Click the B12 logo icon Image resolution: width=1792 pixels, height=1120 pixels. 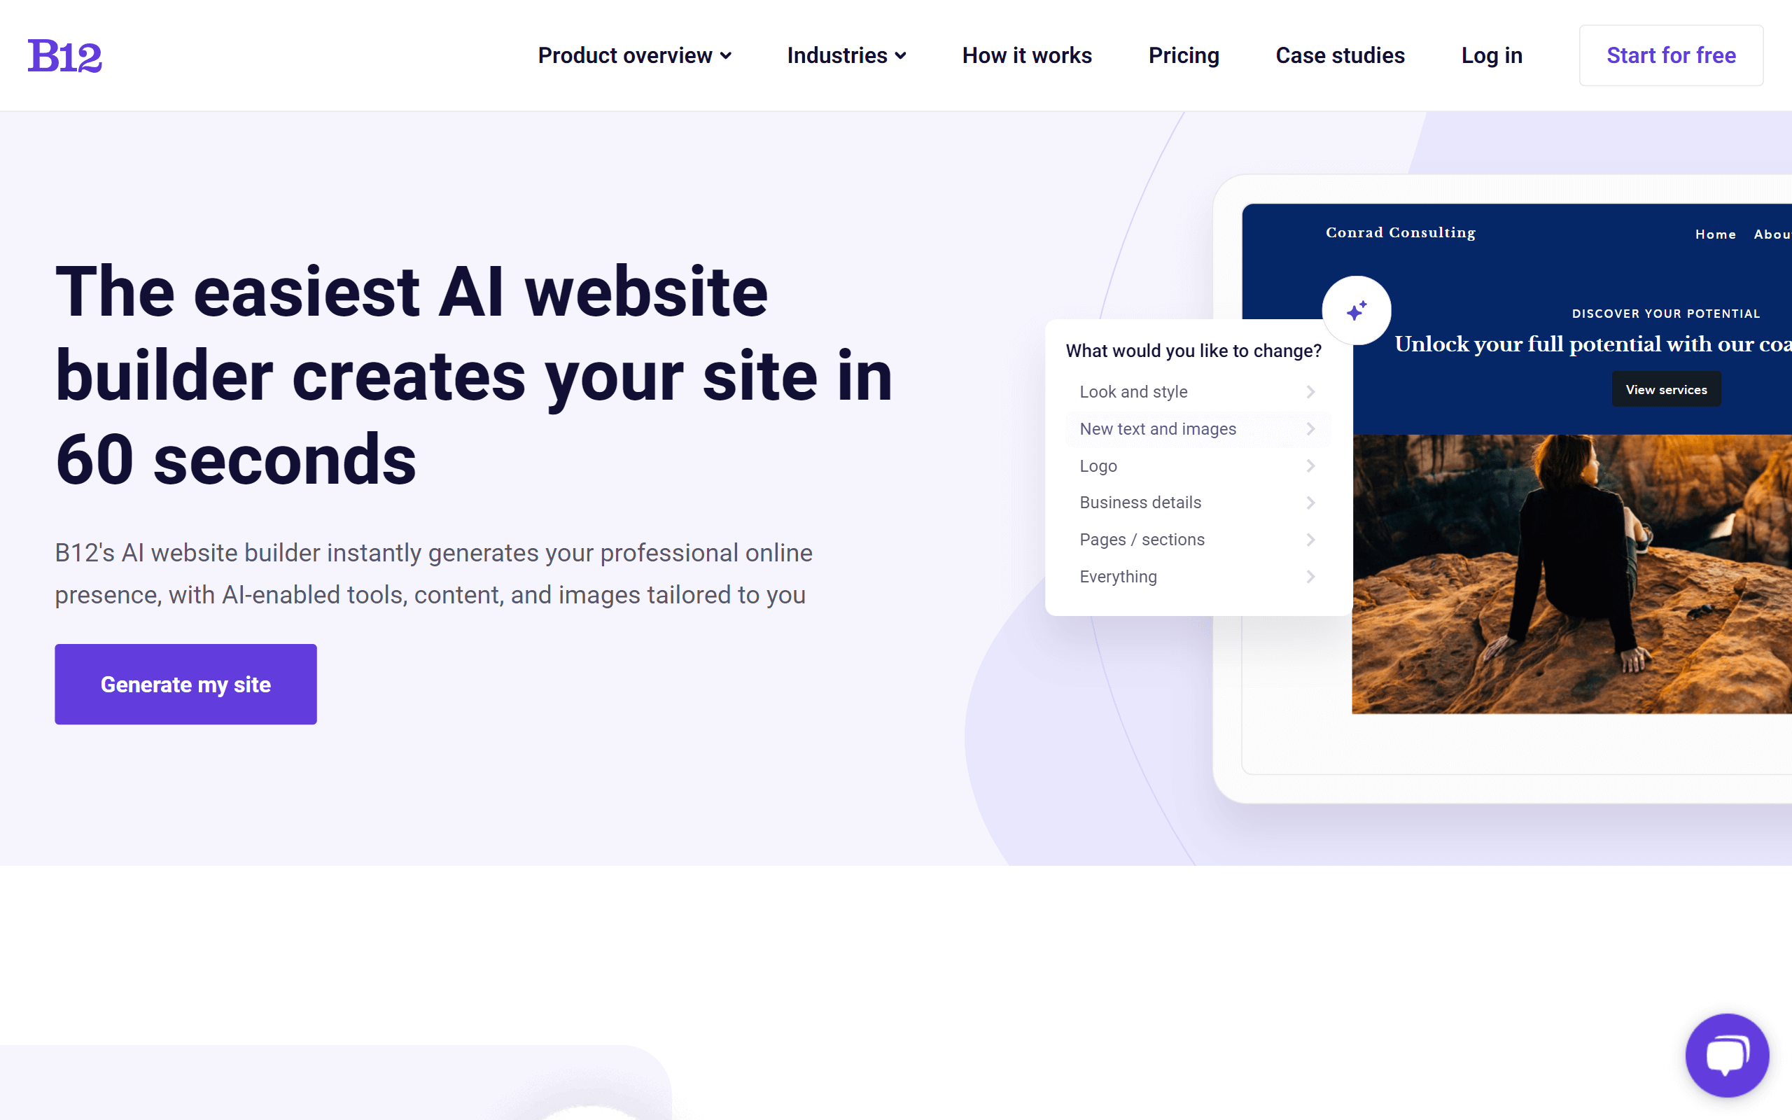coord(64,55)
